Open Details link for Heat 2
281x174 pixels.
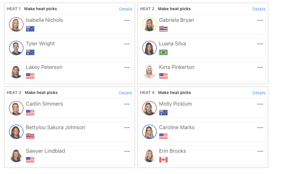point(259,9)
